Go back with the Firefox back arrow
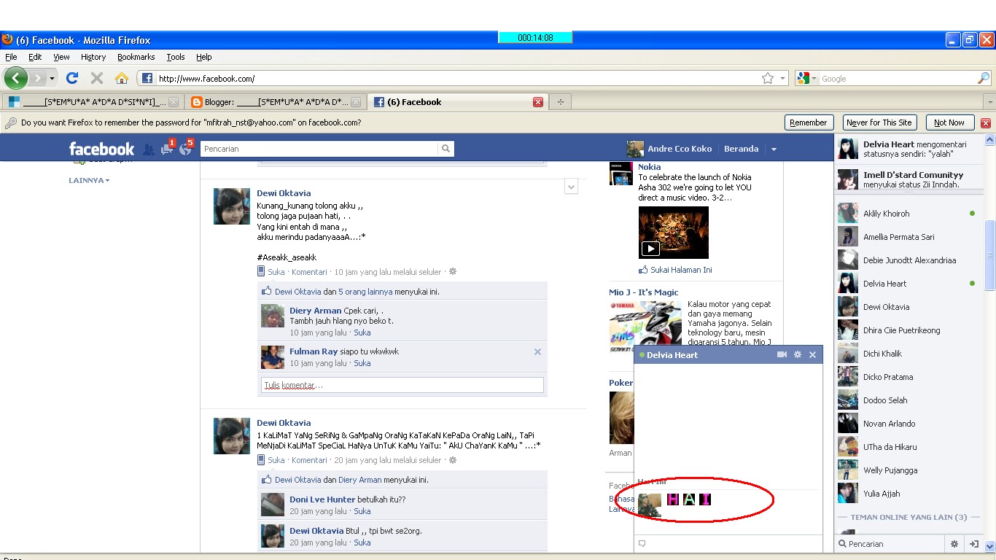Screen dimensions: 996x560 (15, 78)
